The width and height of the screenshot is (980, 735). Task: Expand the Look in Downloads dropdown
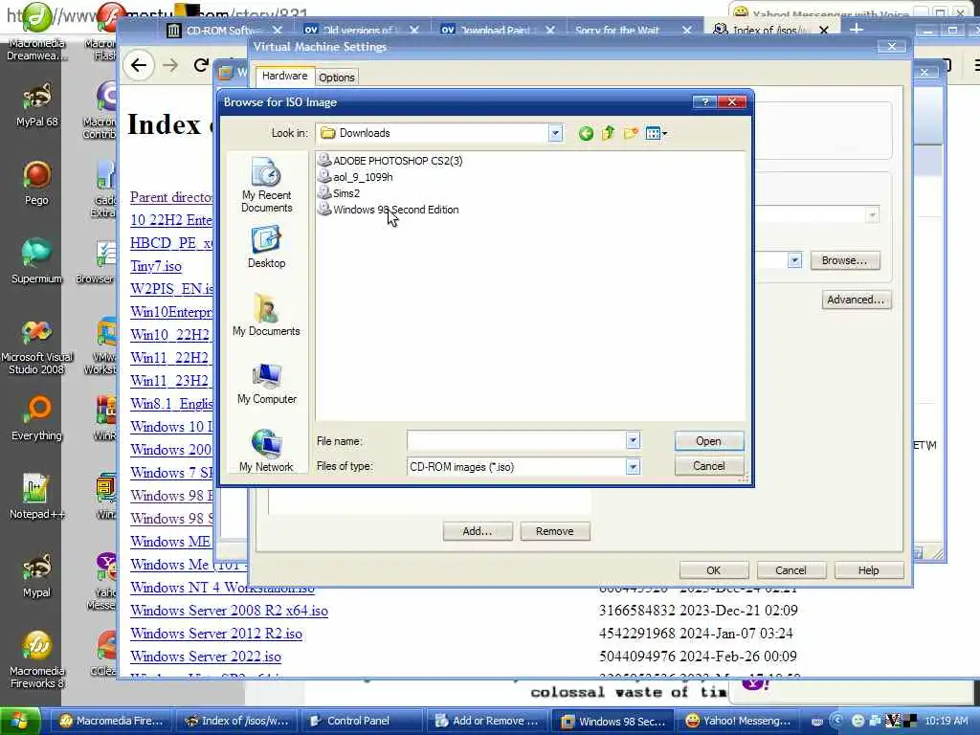[x=555, y=133]
